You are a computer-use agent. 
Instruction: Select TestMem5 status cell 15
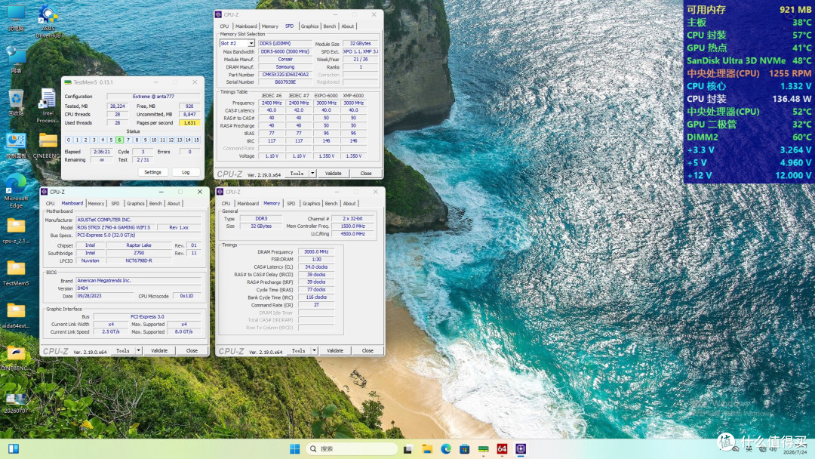(196, 140)
